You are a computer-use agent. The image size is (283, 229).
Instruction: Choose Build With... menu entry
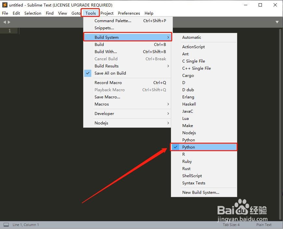[127, 52]
